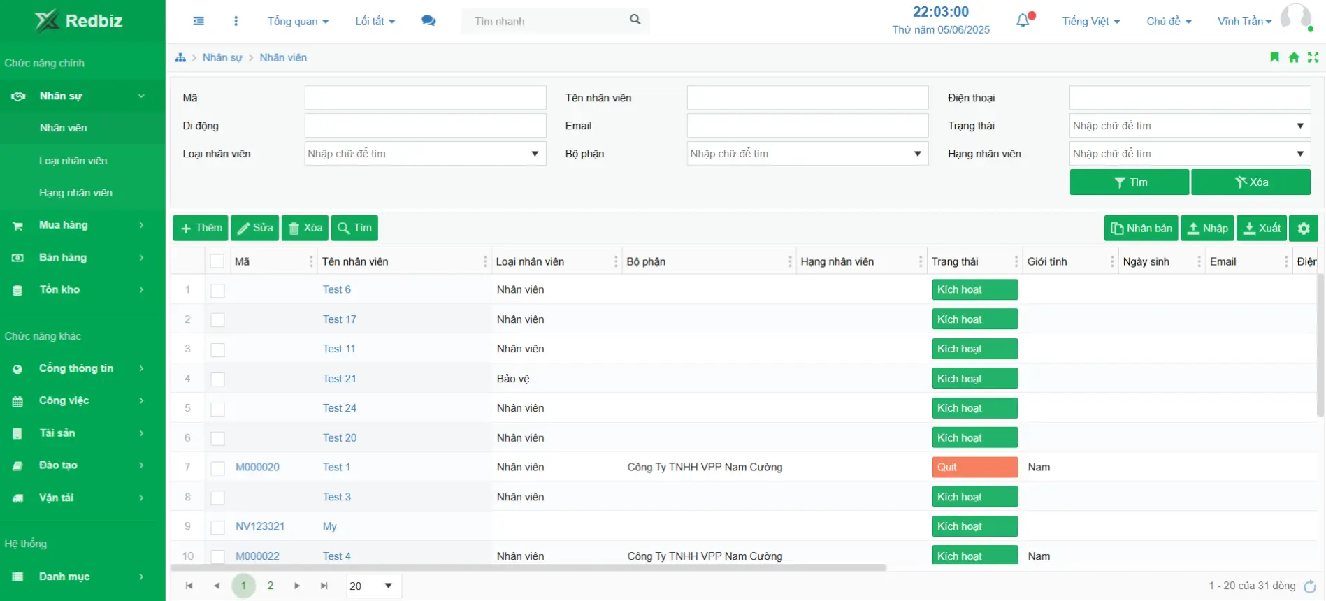This screenshot has width=1326, height=601.
Task: Toggle fullscreen expand icon
Action: tap(1313, 57)
